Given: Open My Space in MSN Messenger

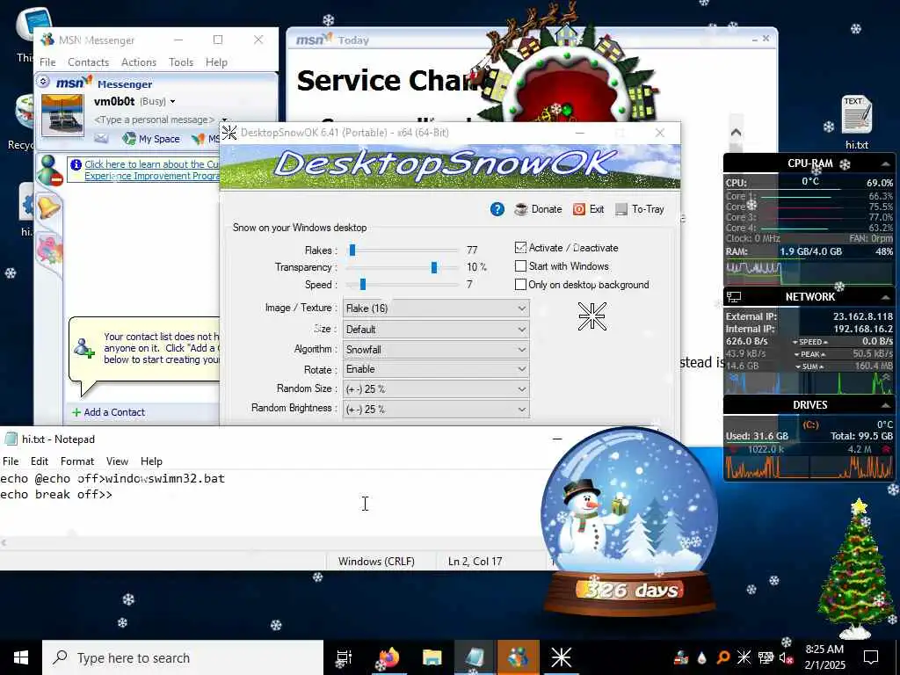Looking at the screenshot, I should (151, 139).
